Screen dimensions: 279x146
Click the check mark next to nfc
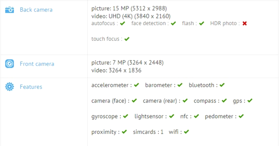196,116
